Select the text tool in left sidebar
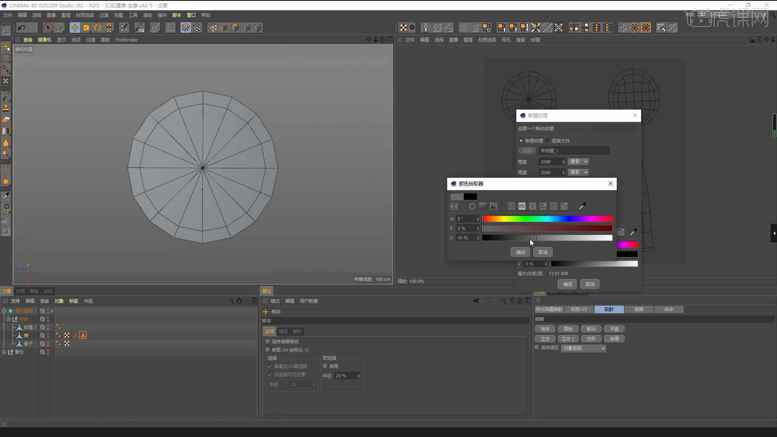Screen dimensions: 777x437 click(x=6, y=170)
